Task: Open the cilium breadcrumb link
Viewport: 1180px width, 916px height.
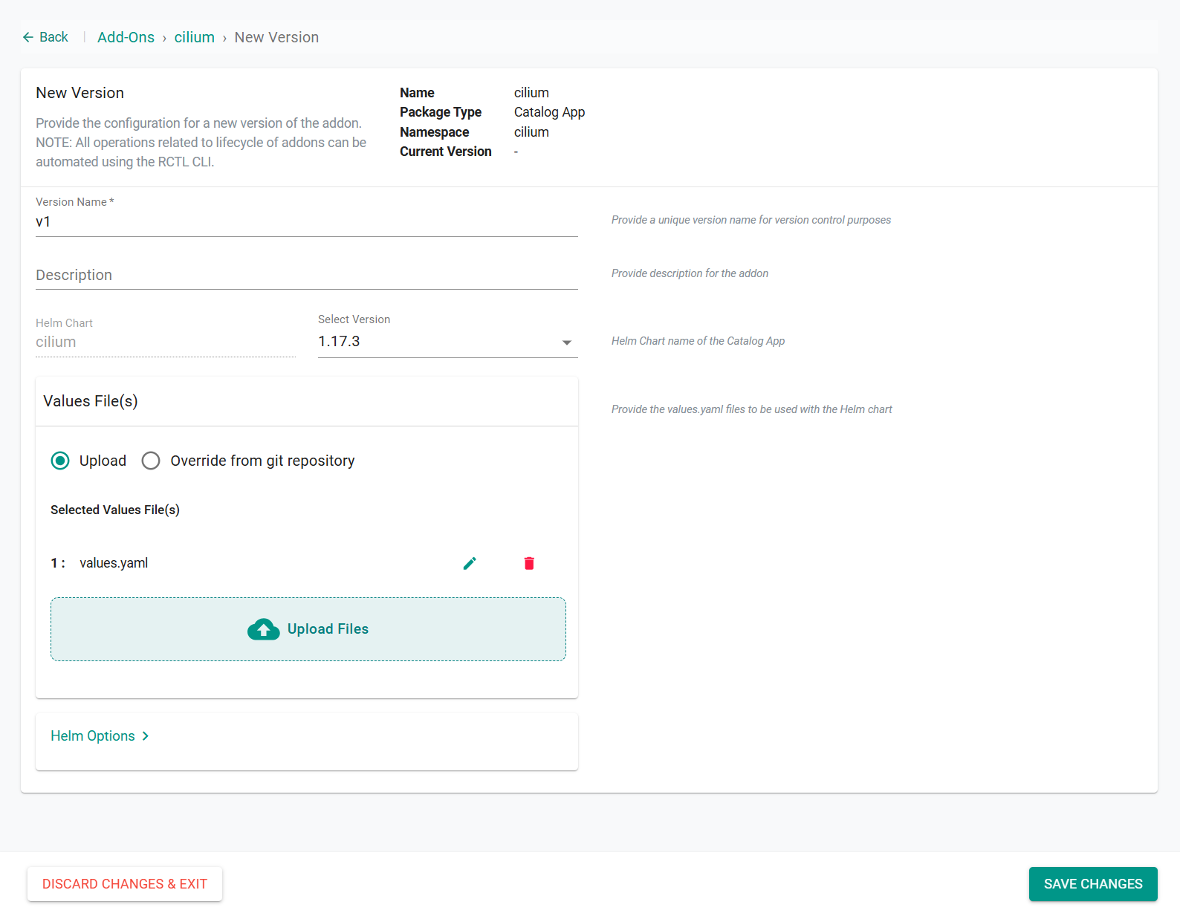Action: click(x=194, y=37)
